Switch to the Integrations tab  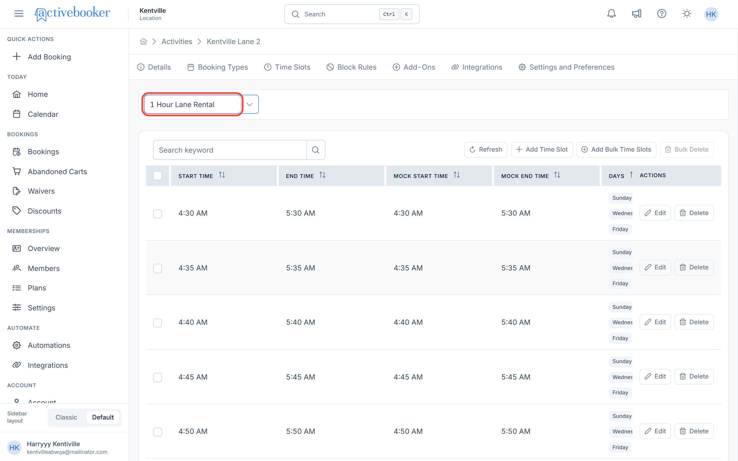[x=477, y=67]
